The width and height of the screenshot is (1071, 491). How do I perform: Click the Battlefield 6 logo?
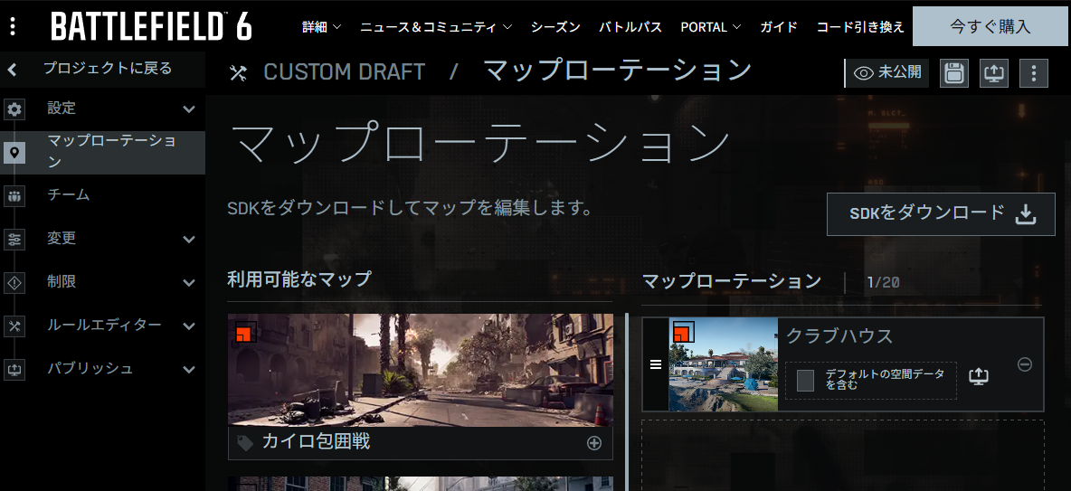pos(151,26)
